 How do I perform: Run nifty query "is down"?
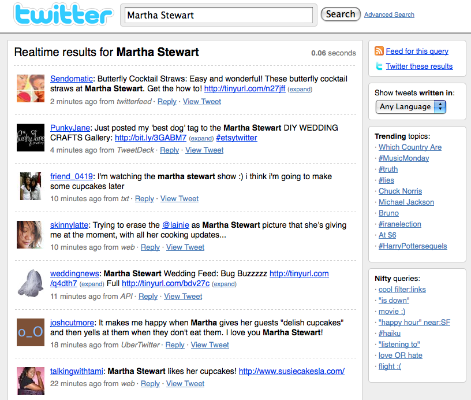click(x=394, y=301)
